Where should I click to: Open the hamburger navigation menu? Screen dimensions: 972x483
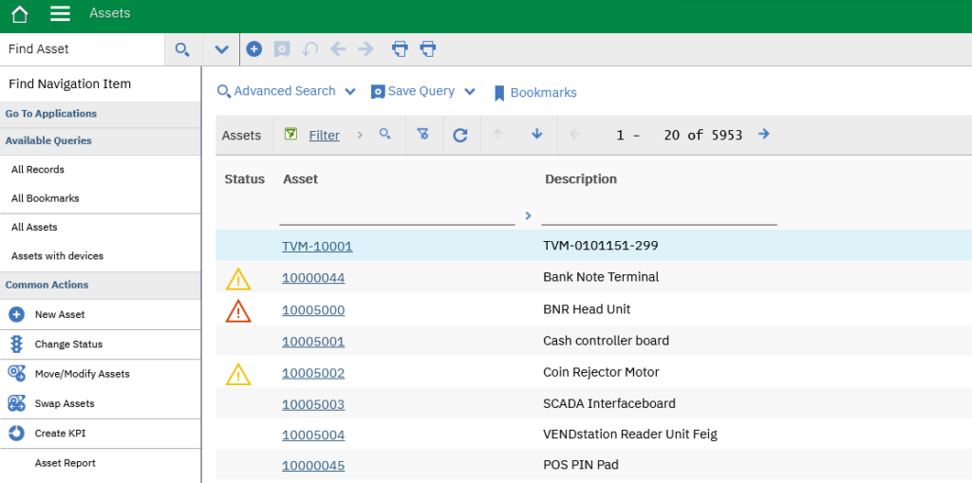coord(60,13)
